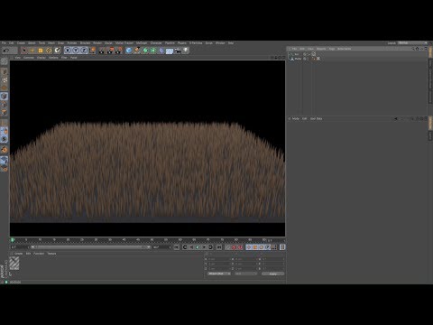Toggle position keyframe recording

[249, 247]
